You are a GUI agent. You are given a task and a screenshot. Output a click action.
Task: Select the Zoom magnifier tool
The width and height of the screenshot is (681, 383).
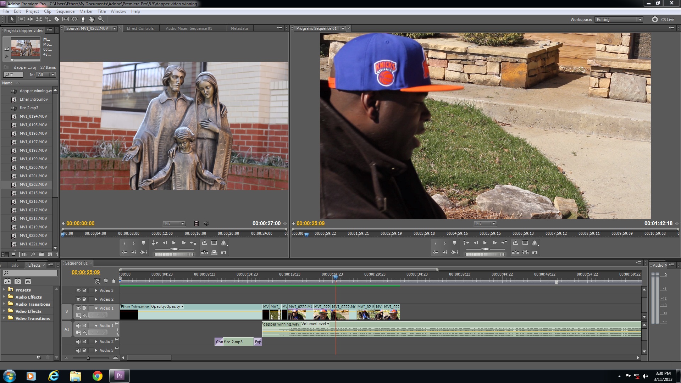[x=101, y=19]
